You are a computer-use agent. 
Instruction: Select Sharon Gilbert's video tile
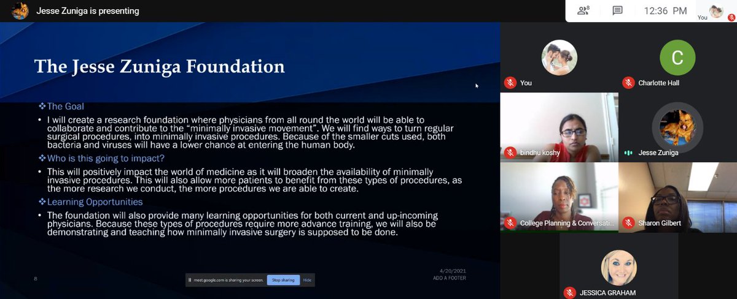pyautogui.click(x=677, y=197)
